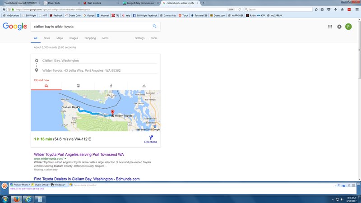The image size is (361, 203).
Task: Open Find Toyota Dealers Edmunds.com link
Action: pos(87,179)
